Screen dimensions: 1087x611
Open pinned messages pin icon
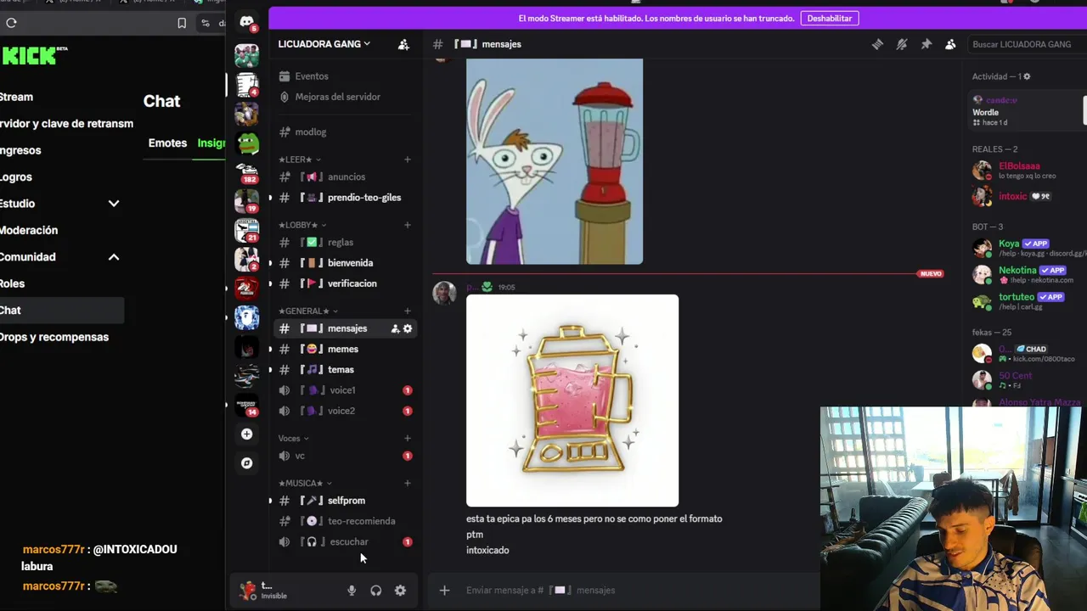point(926,44)
